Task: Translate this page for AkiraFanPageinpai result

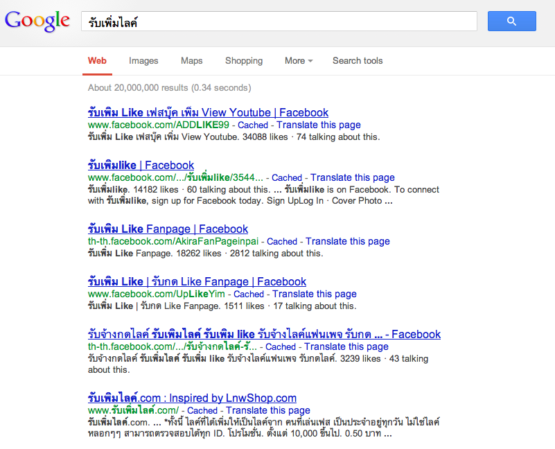Action: pyautogui.click(x=348, y=242)
